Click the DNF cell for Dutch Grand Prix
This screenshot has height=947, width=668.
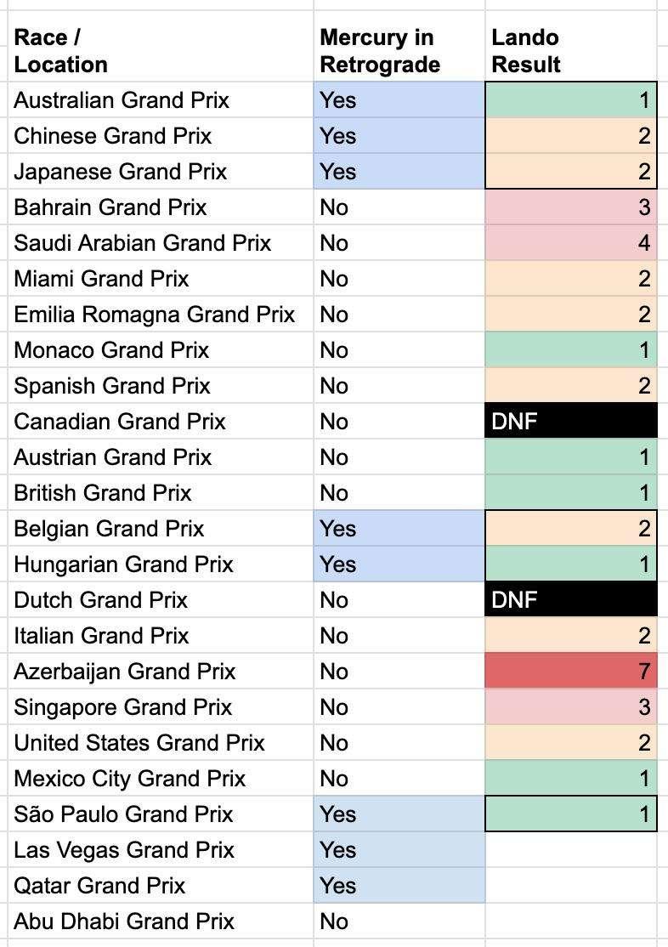click(571, 600)
